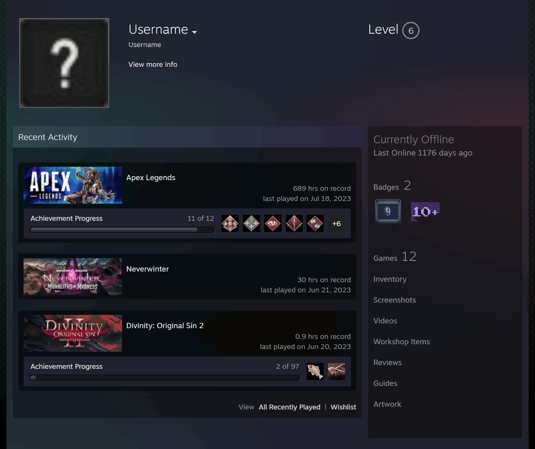The width and height of the screenshot is (535, 449).
Task: Click the View more info link
Action: (153, 64)
